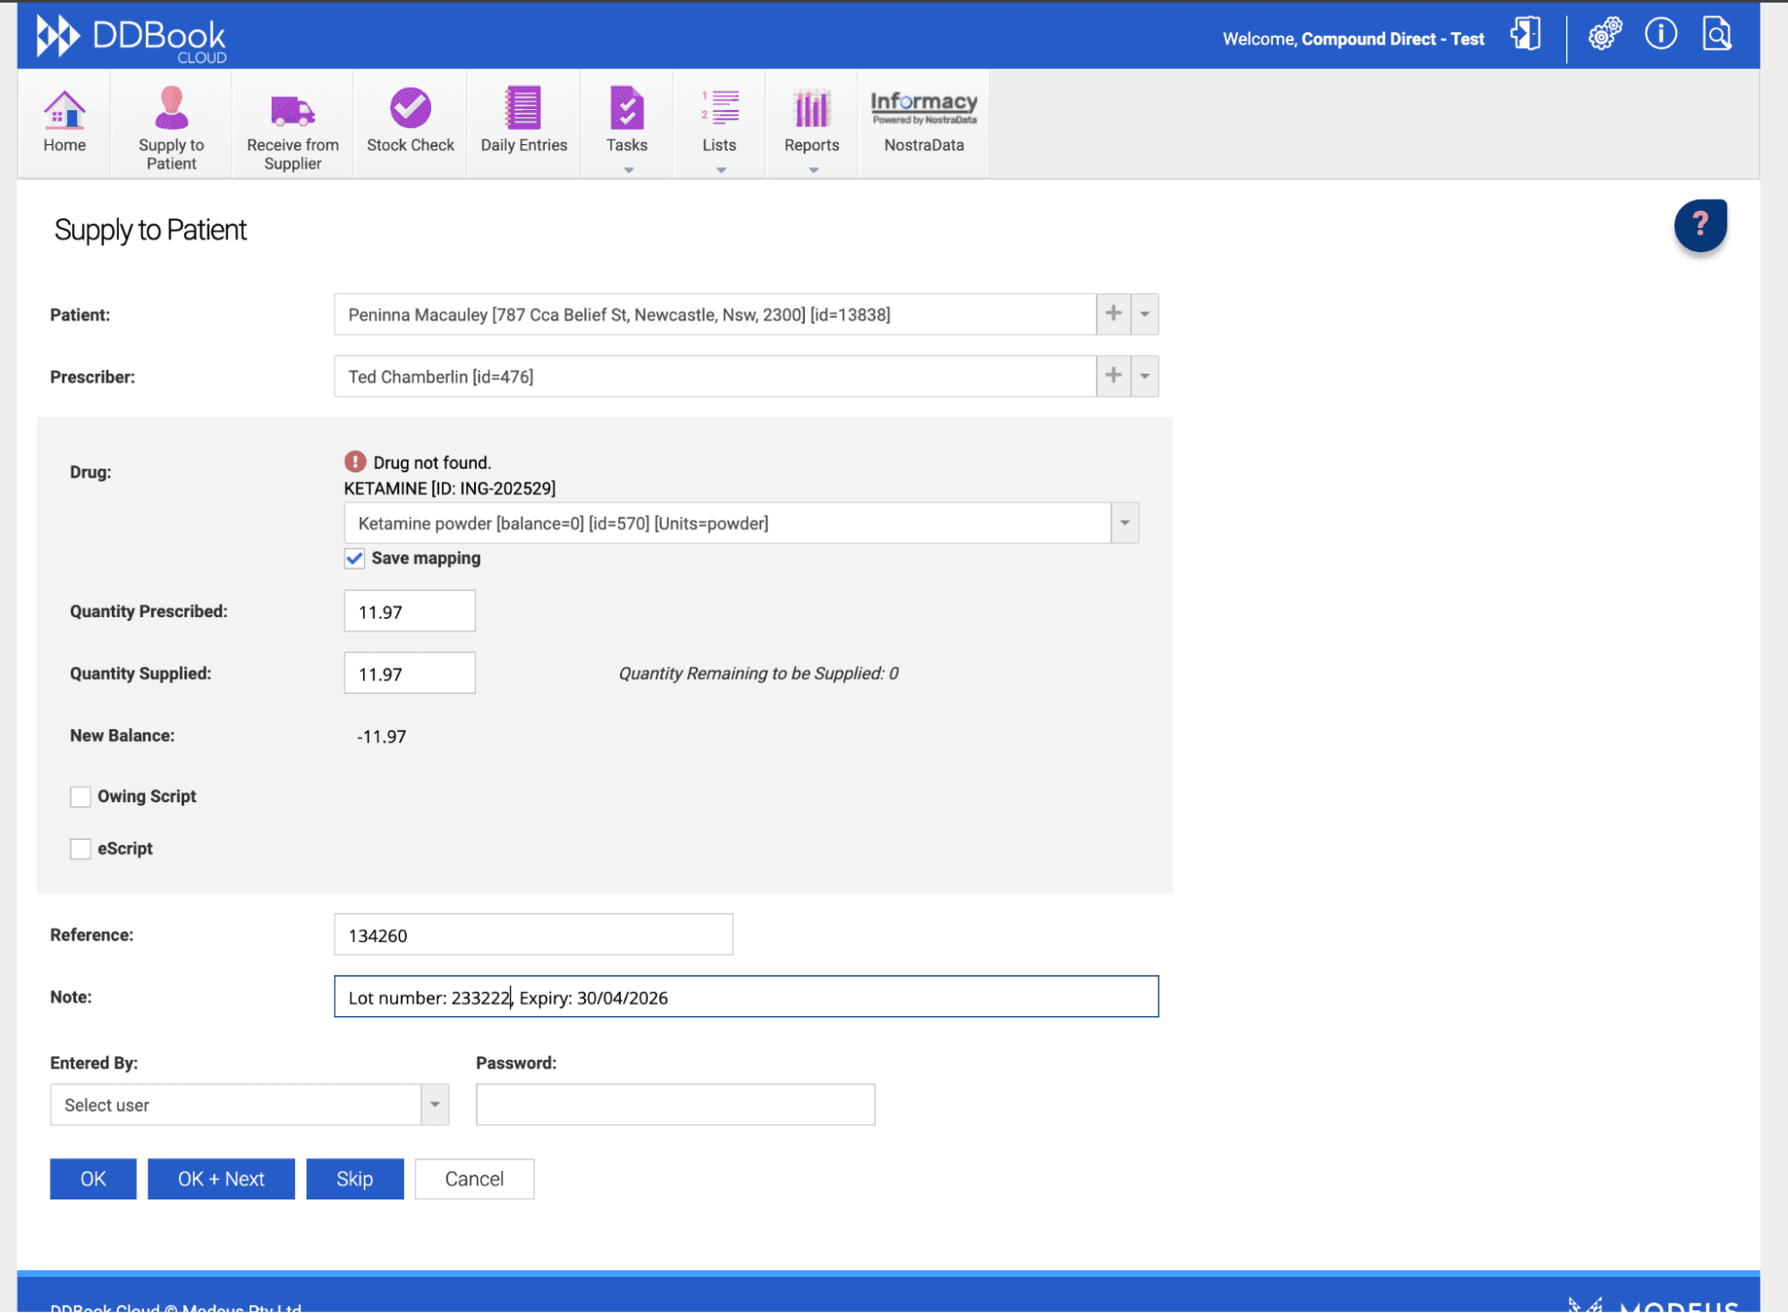Select the NostraData menu label
Image resolution: width=1788 pixels, height=1313 pixels.
(924, 145)
